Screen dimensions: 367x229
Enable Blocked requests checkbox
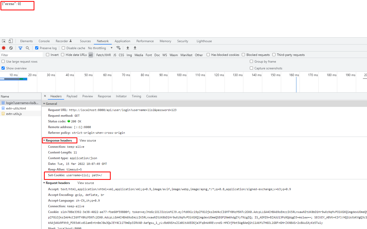pyautogui.click(x=243, y=55)
